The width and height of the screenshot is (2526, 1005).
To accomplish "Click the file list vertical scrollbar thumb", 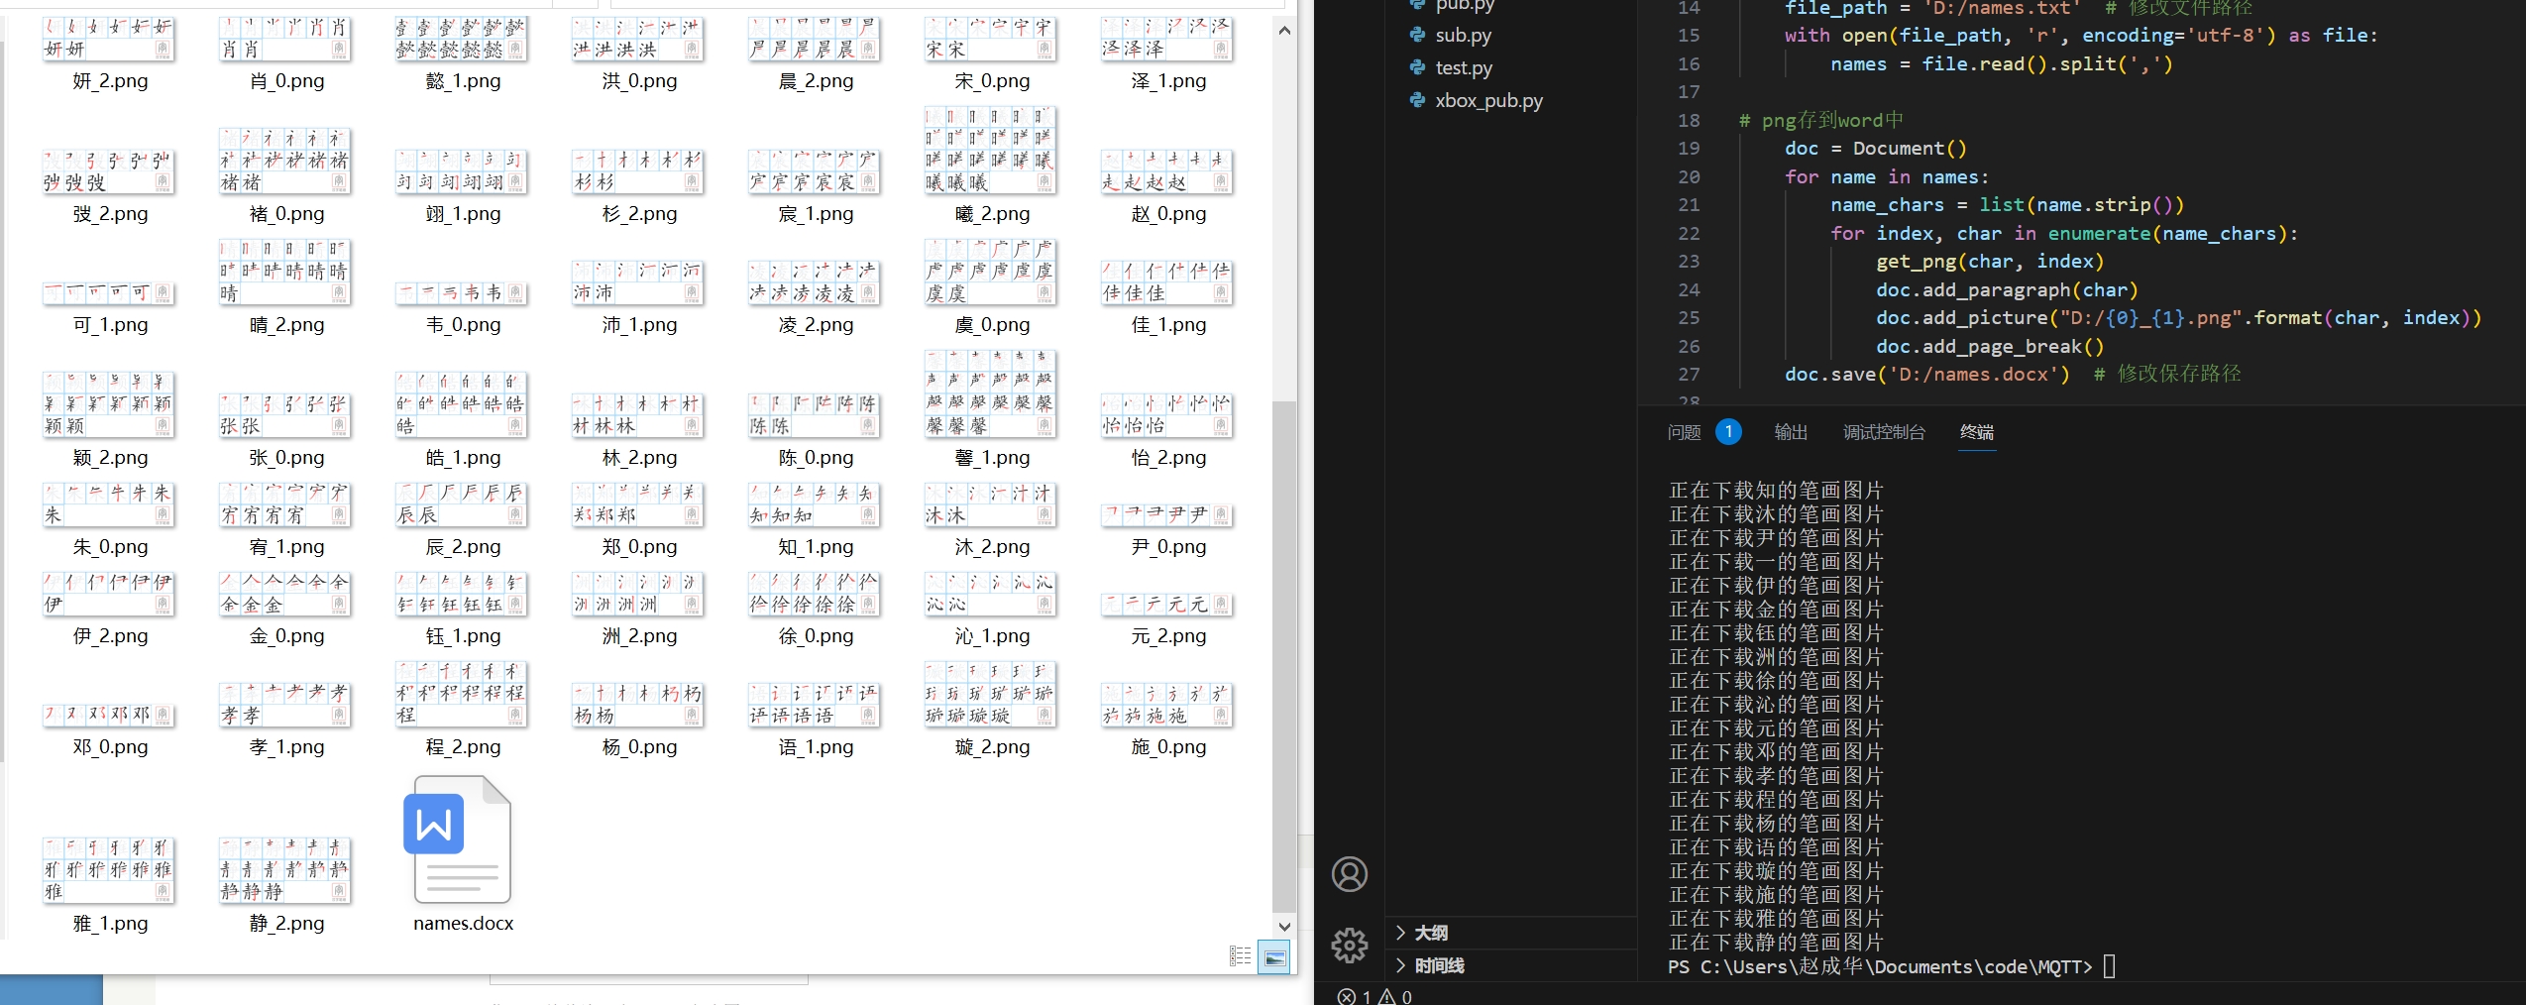I will [1284, 654].
